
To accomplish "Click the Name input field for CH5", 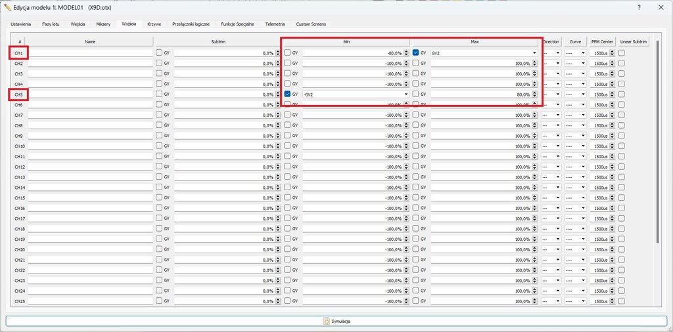I will (x=90, y=94).
